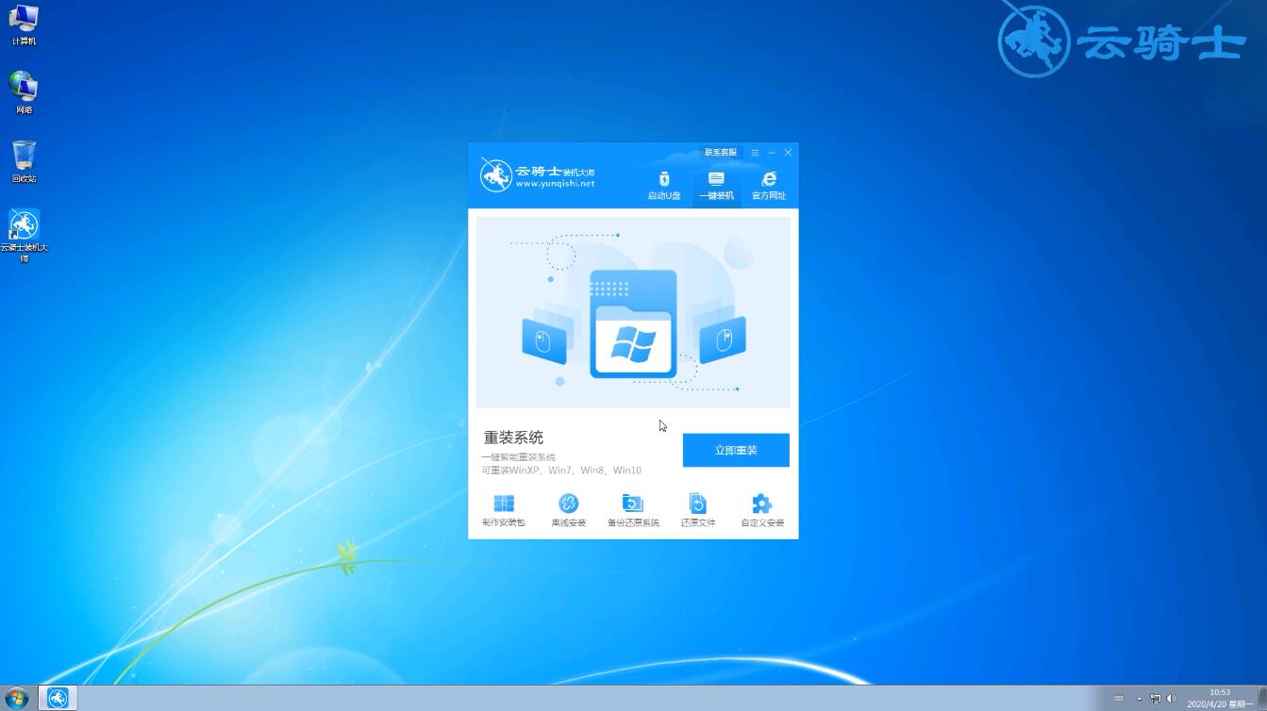Click the volume speaker tray icon

pyautogui.click(x=1172, y=699)
